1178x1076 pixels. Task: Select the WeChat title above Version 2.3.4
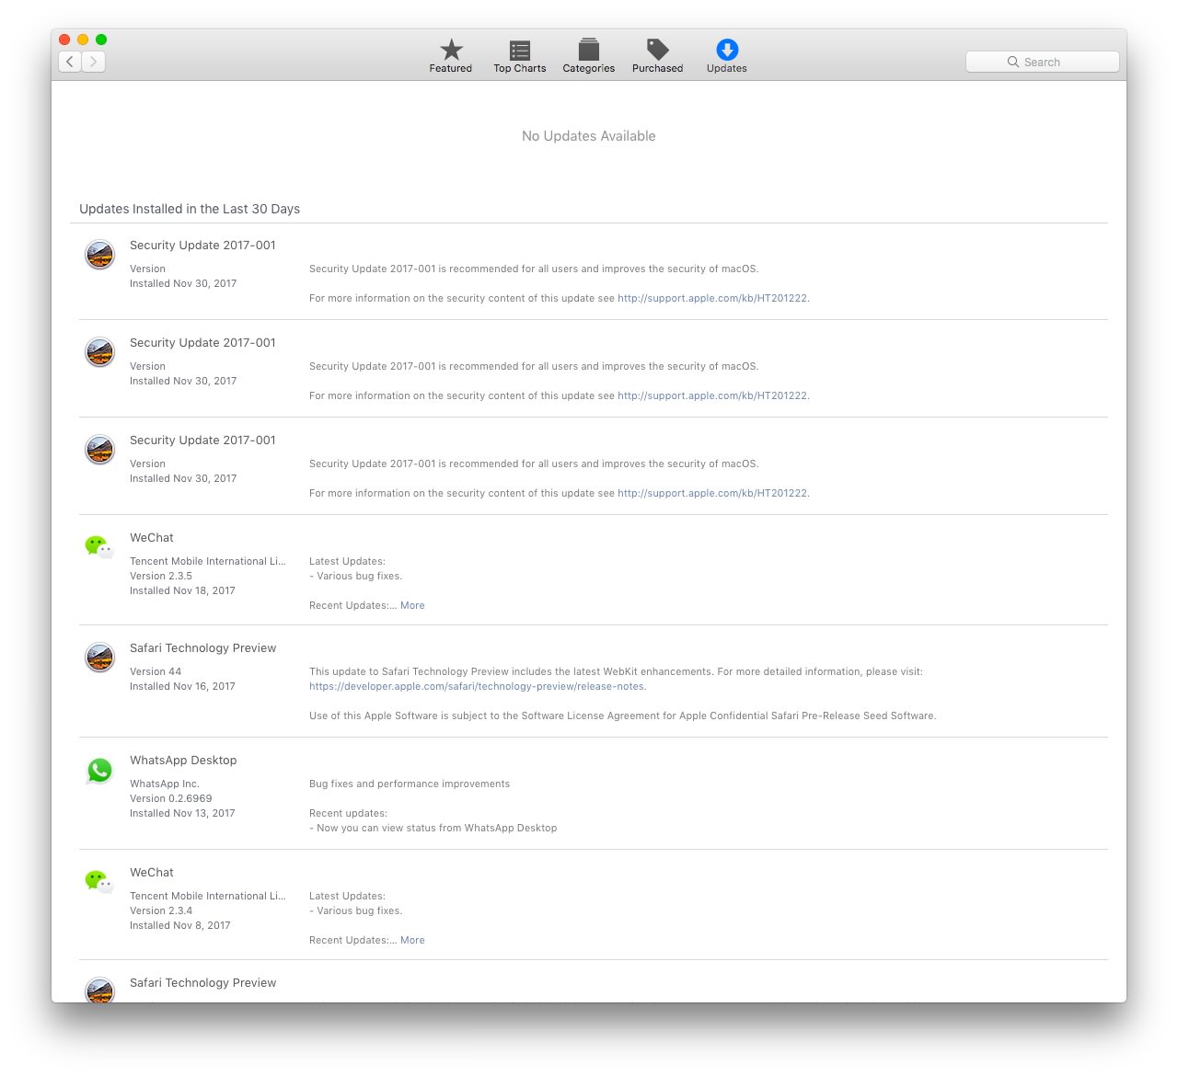(x=152, y=872)
